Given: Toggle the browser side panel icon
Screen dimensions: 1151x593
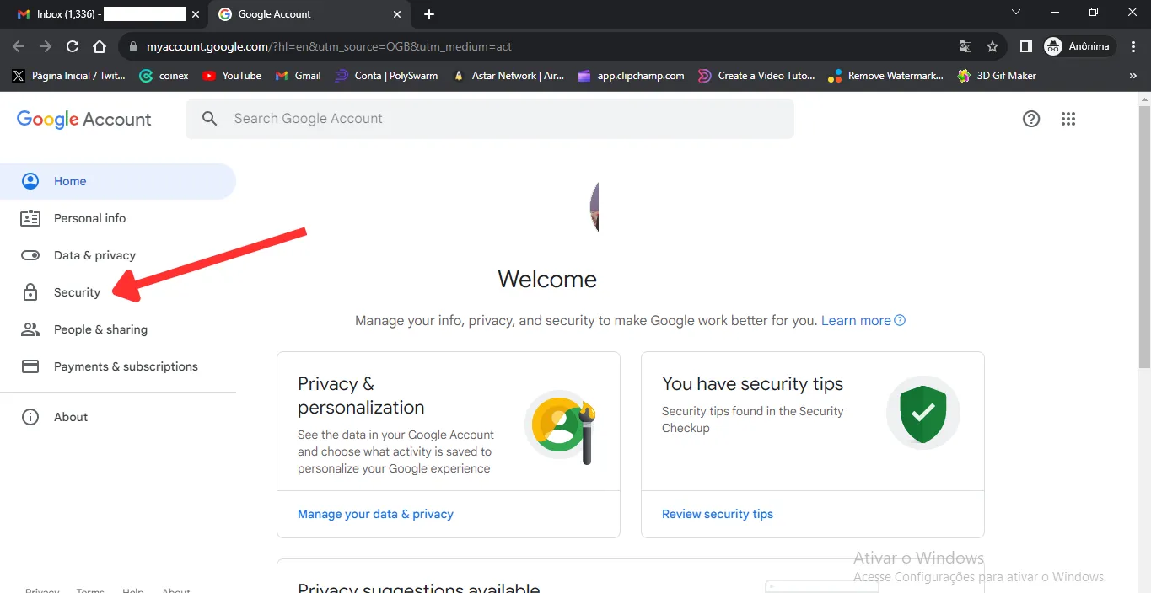Looking at the screenshot, I should coord(1025,46).
